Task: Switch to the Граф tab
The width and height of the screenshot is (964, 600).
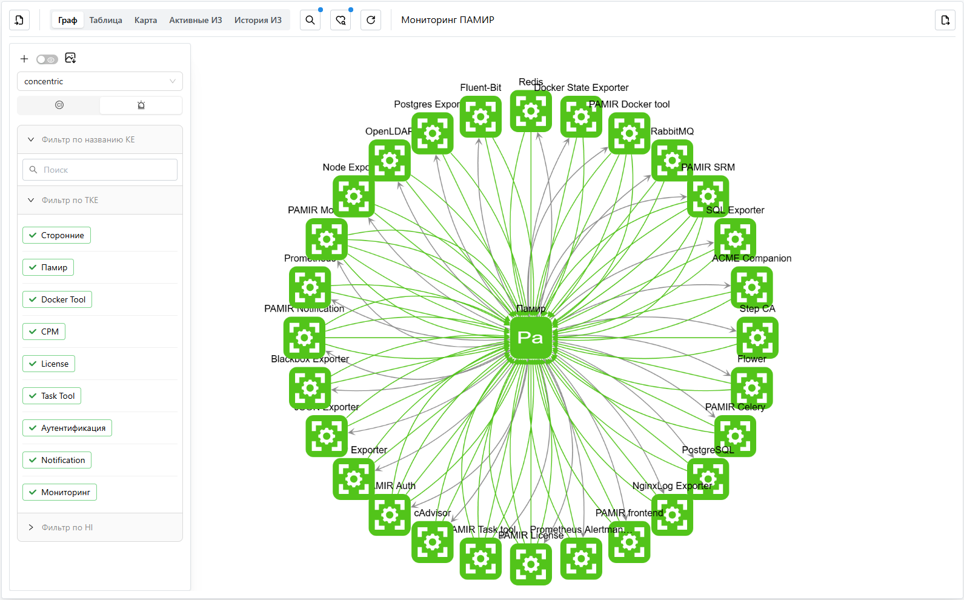Action: coord(68,20)
